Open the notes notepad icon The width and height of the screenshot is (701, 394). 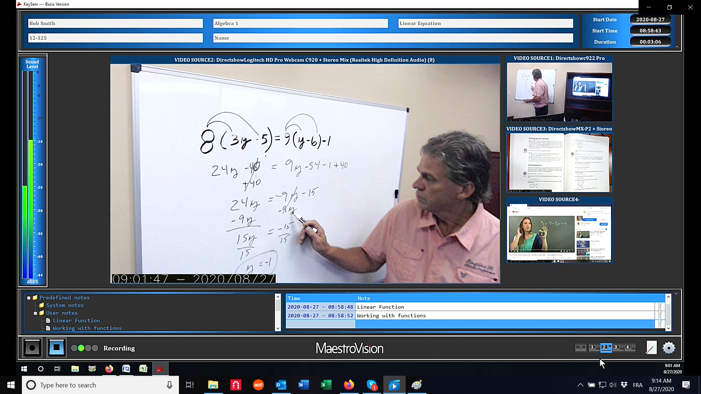click(651, 348)
